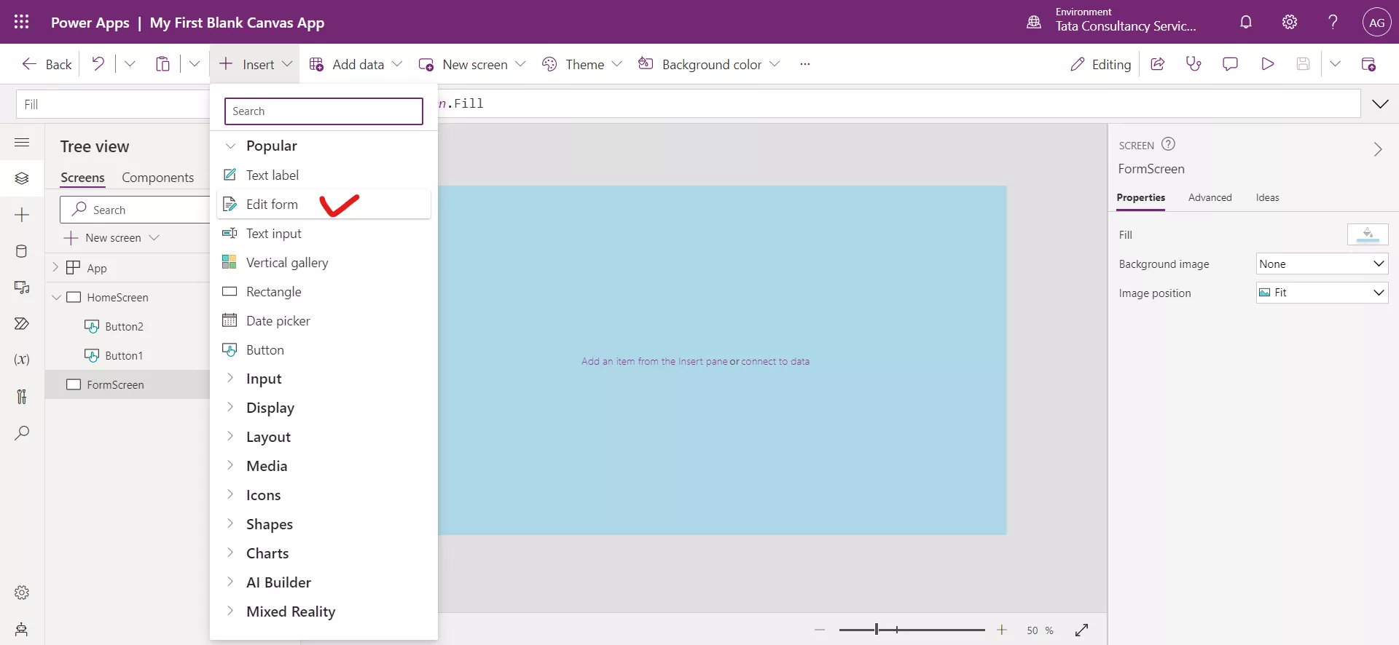Toggle the left hamburger menu

(x=22, y=142)
